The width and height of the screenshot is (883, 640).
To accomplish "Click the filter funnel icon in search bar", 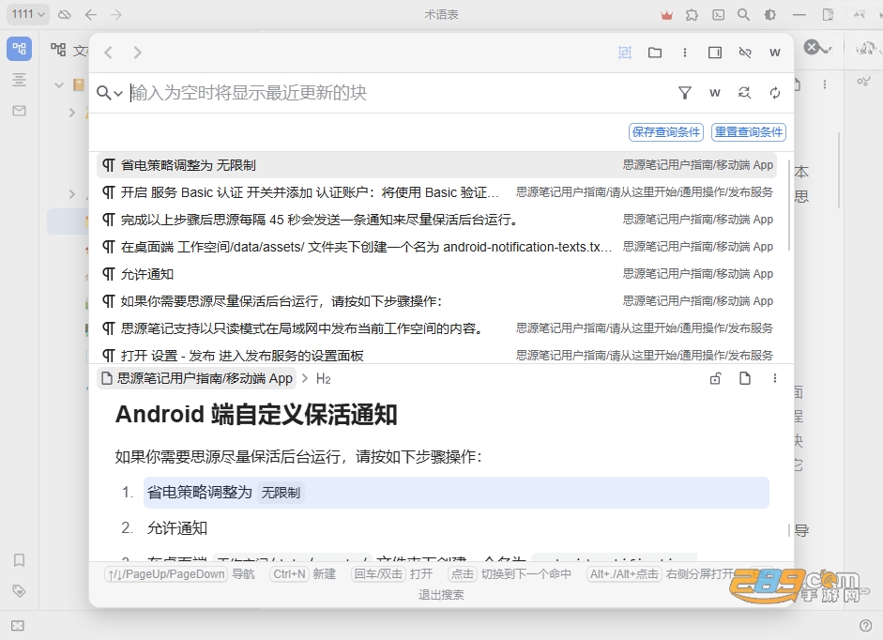I will 685,93.
